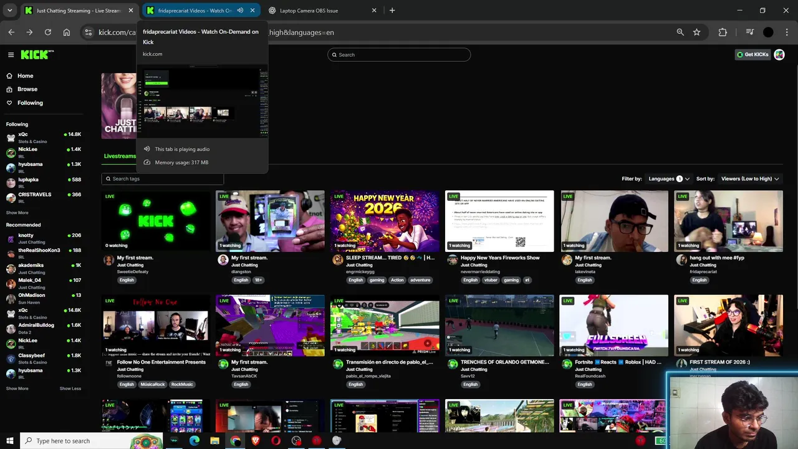Open xQc channel in Following list

pyautogui.click(x=44, y=137)
